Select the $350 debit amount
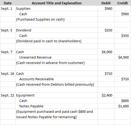This screenshot has width=131, height=125. (108, 30)
